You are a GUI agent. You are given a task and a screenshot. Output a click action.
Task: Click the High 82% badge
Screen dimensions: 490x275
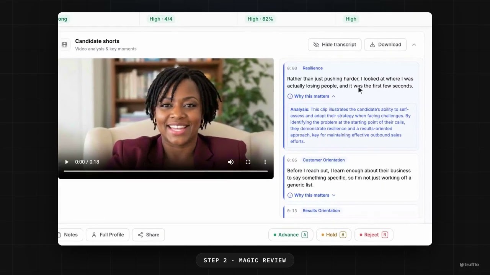(x=260, y=19)
